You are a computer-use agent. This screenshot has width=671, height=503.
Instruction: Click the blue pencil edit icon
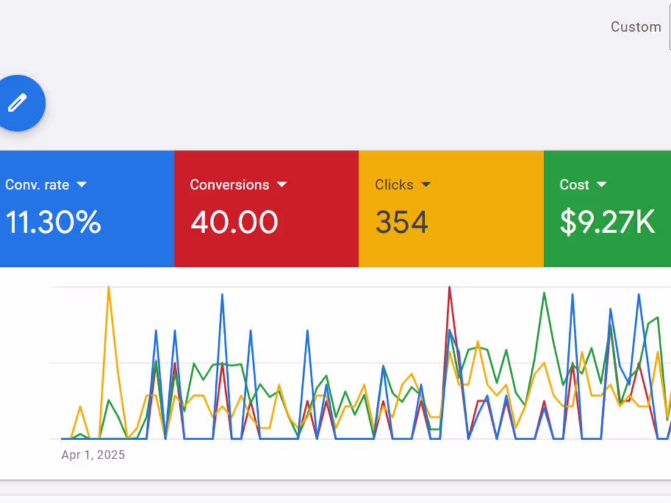(16, 103)
